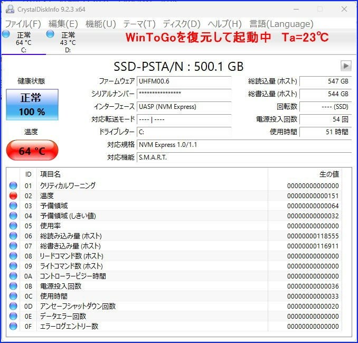358x343 pixels.
Task: Switch to the D: 43 °C disk tab
Action: 68,42
